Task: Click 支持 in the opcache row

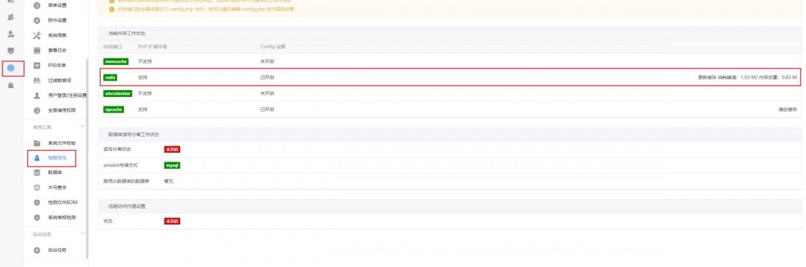Action: pyautogui.click(x=143, y=110)
